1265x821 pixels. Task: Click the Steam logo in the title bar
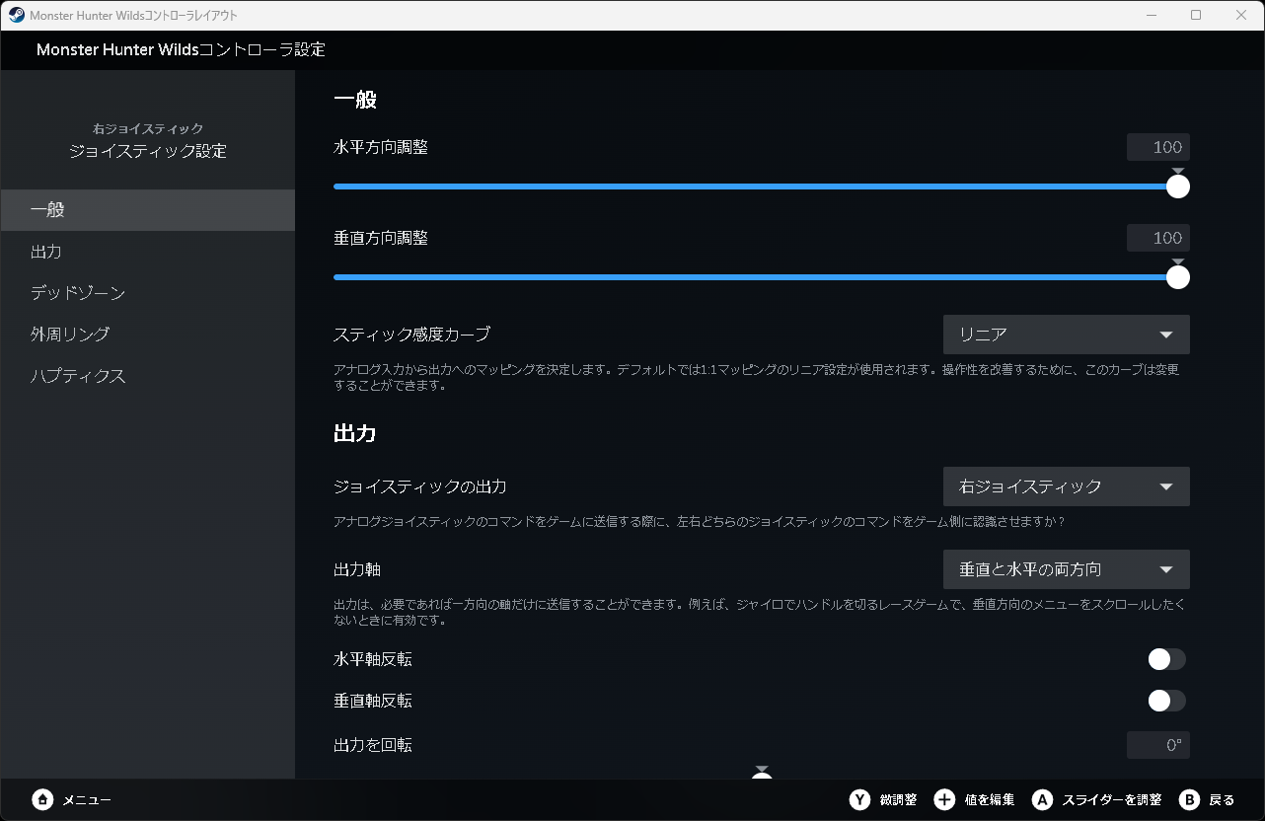click(x=14, y=15)
